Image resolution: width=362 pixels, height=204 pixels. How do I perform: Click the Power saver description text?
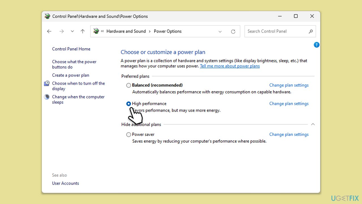pyautogui.click(x=199, y=141)
